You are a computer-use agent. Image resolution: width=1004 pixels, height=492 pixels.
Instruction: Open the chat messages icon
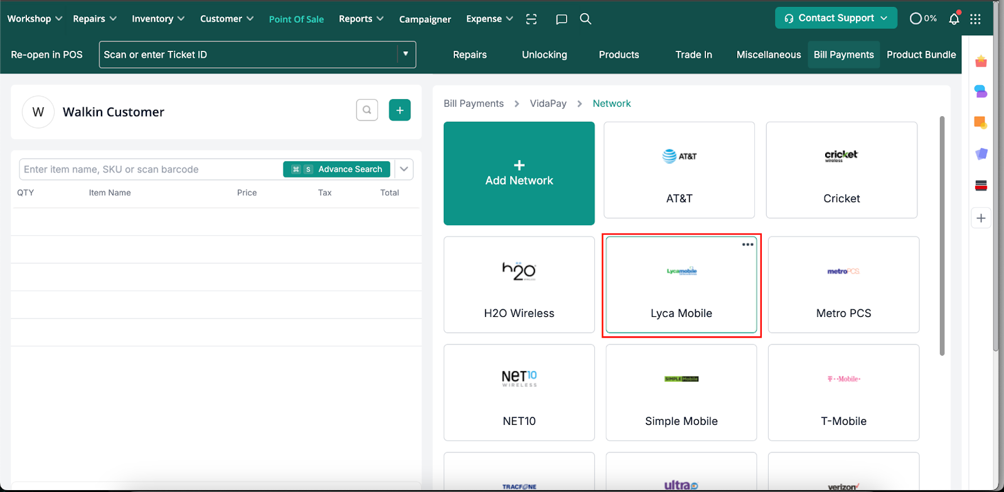[x=562, y=19]
